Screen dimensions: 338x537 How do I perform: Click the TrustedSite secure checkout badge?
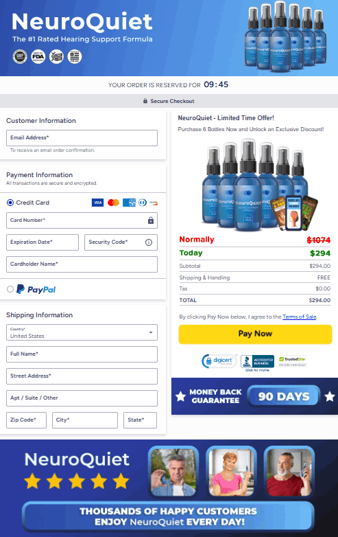tap(292, 361)
